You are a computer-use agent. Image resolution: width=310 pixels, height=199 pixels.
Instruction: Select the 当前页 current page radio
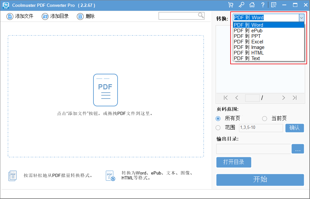pyautogui.click(x=264, y=119)
